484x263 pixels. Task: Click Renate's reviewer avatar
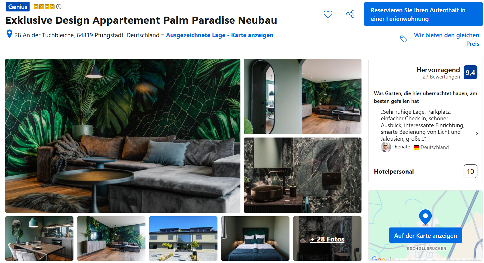386,147
